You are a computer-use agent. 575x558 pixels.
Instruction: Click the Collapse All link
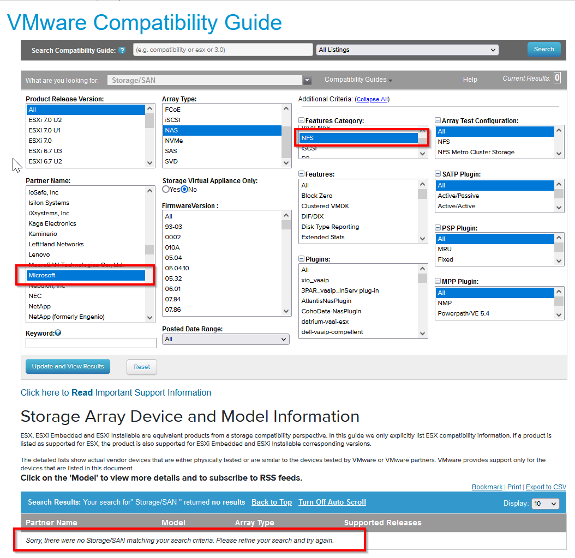(372, 99)
